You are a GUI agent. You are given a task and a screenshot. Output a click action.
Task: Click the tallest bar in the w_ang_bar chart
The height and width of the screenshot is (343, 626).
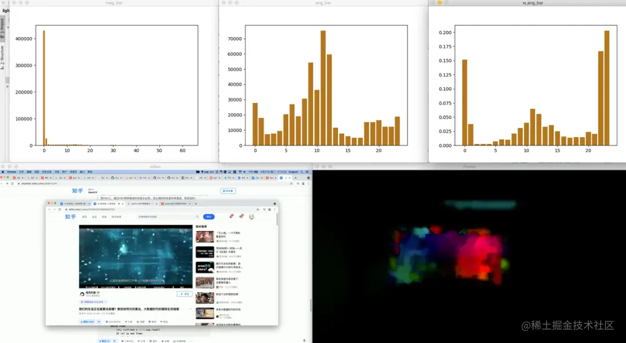[x=607, y=88]
